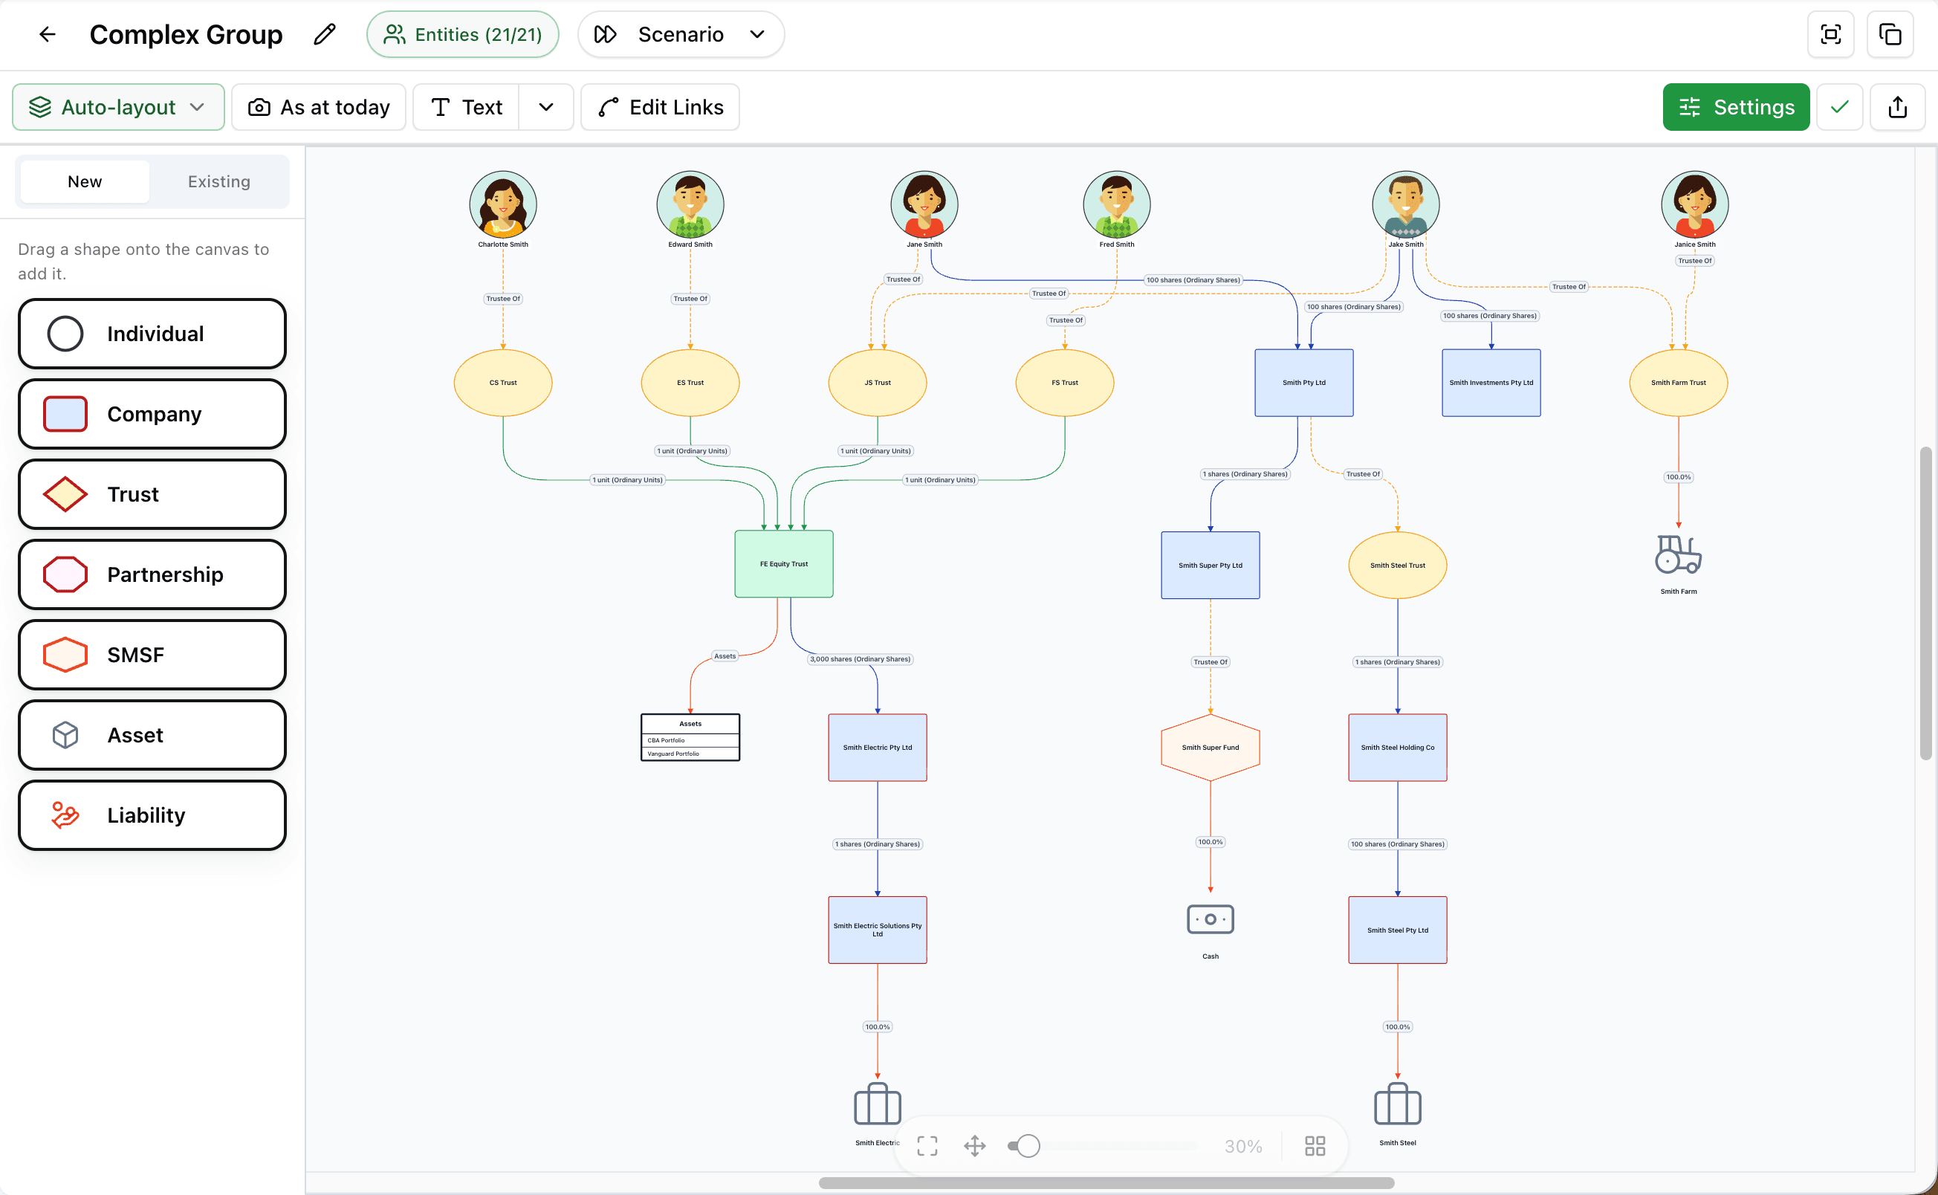The image size is (1938, 1195).
Task: Click the vertical canvas scrollbar
Action: tap(1925, 604)
